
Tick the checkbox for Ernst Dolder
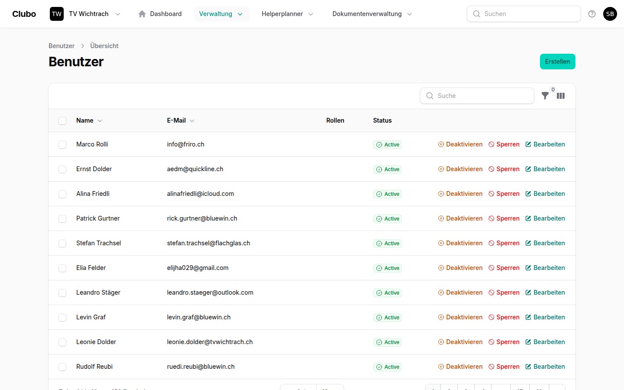coord(62,169)
